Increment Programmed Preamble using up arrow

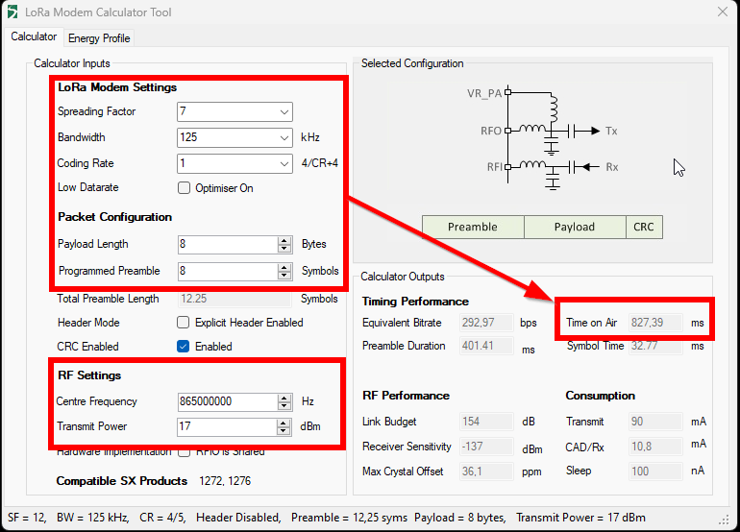click(284, 267)
